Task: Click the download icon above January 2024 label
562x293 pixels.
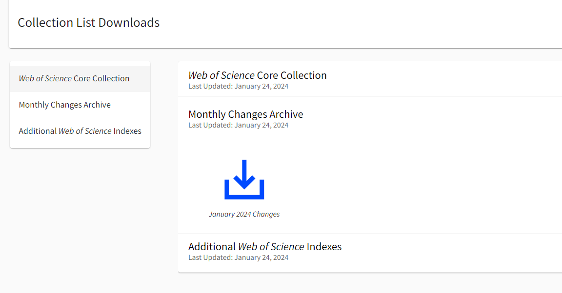Action: 244,179
